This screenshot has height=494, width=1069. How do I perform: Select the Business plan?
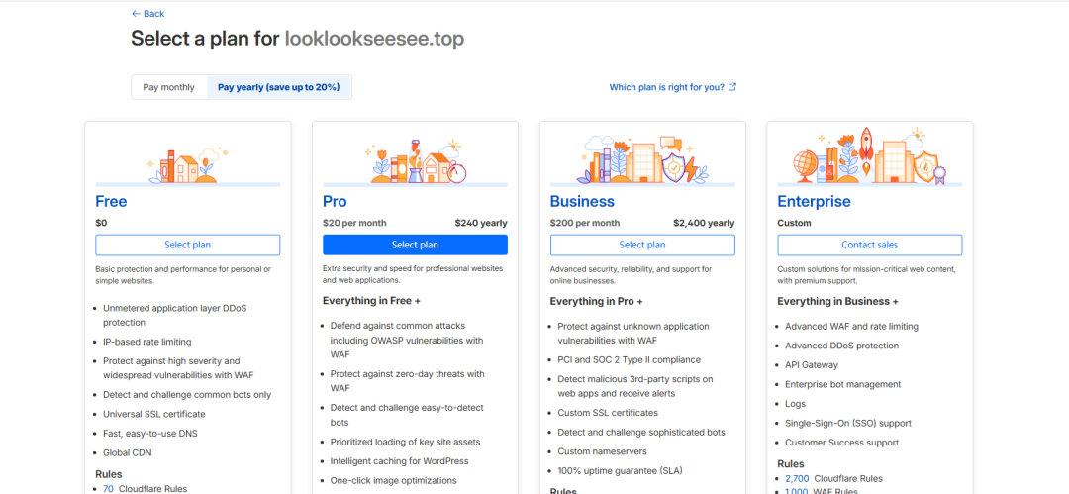(642, 245)
